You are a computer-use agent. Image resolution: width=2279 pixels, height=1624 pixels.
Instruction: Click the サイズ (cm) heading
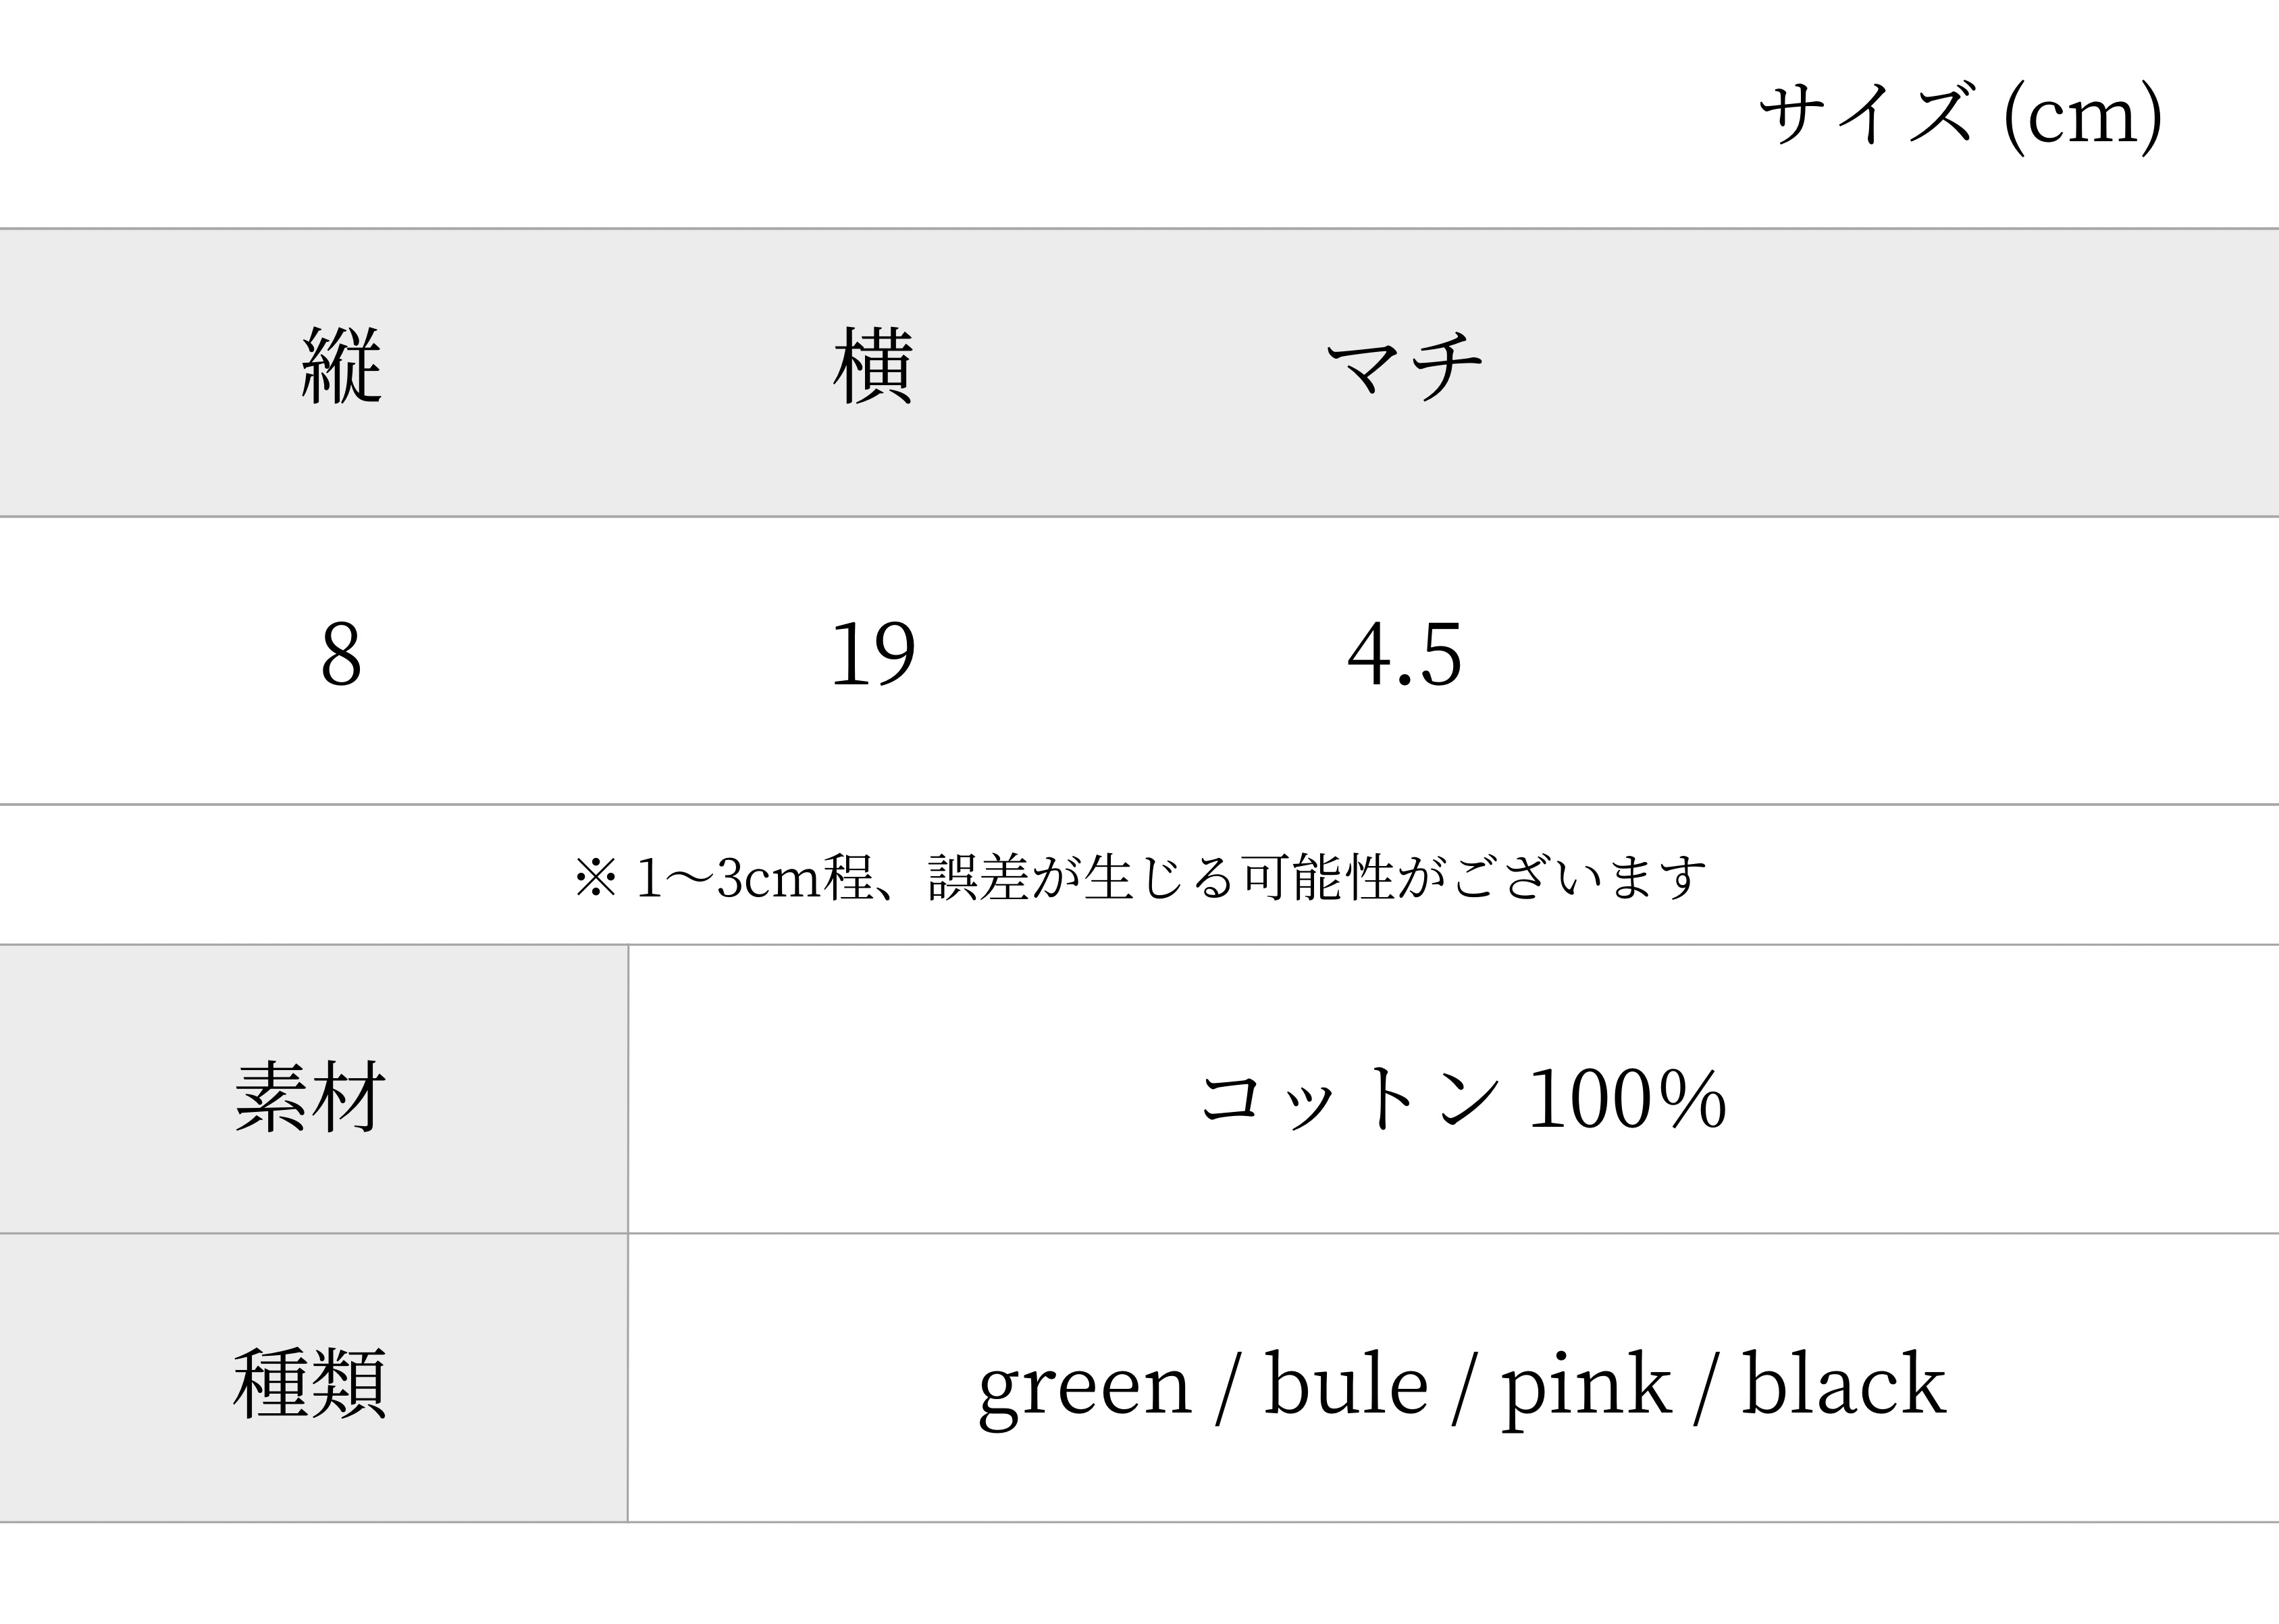pyautogui.click(x=1960, y=115)
